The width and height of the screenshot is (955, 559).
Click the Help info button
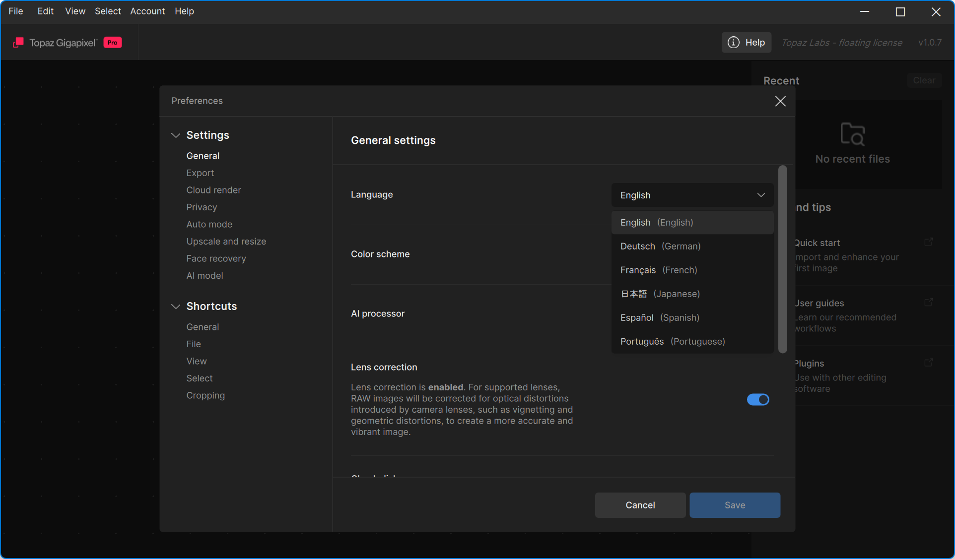point(746,43)
